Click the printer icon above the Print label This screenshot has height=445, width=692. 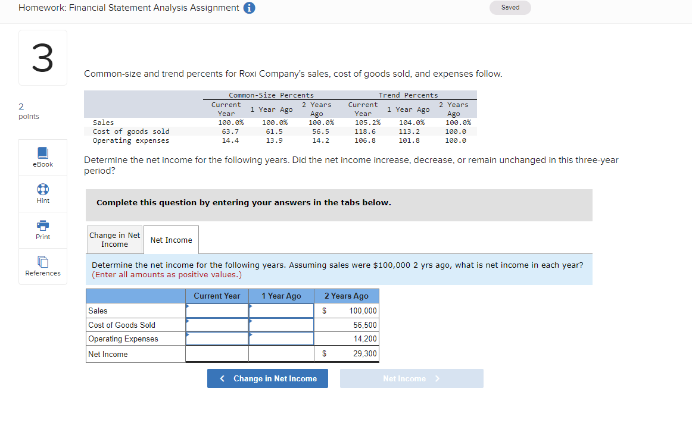coord(42,226)
